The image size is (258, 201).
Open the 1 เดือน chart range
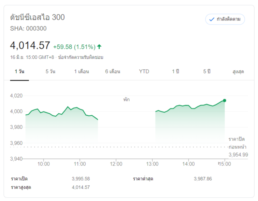tap(82, 72)
